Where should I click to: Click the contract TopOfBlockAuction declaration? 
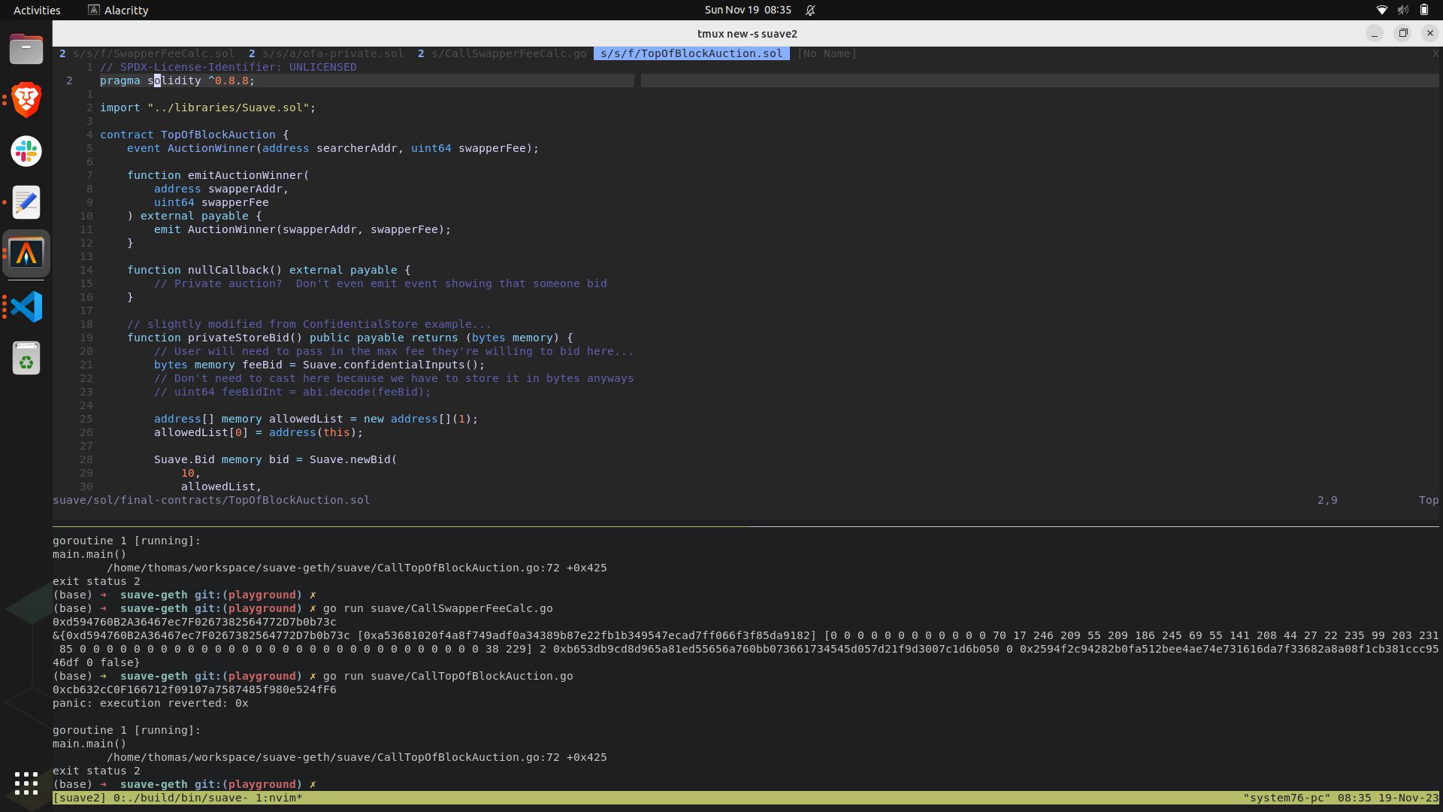point(195,135)
